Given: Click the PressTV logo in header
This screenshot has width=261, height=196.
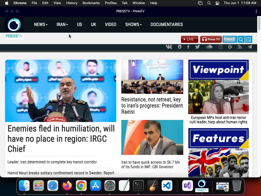Looking at the screenshot, I should pyautogui.click(x=14, y=28).
